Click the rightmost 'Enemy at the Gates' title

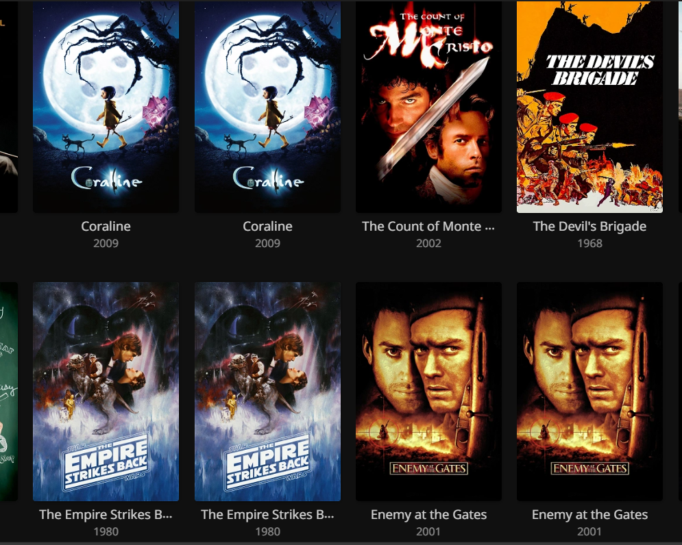point(589,515)
